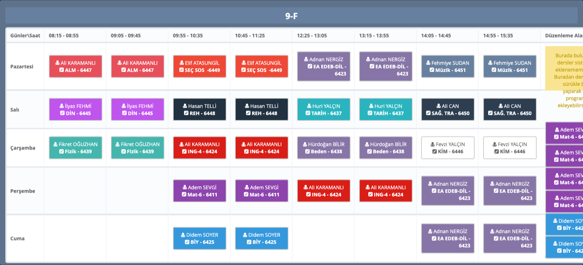Click edit icon on Monday 09:55 SEÇ SOS card
The height and width of the screenshot is (265, 583).
pyautogui.click(x=181, y=70)
